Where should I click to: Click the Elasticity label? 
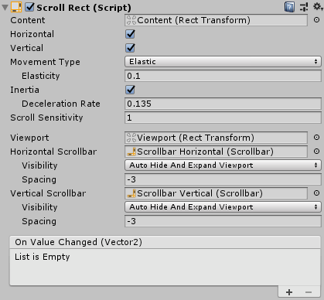point(41,76)
